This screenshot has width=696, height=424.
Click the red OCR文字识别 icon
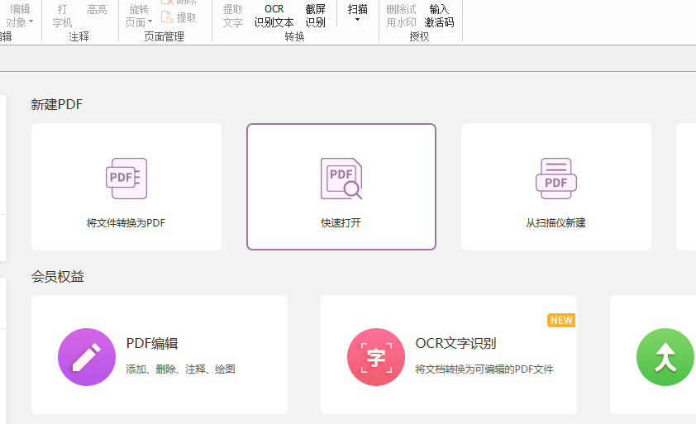click(x=376, y=357)
